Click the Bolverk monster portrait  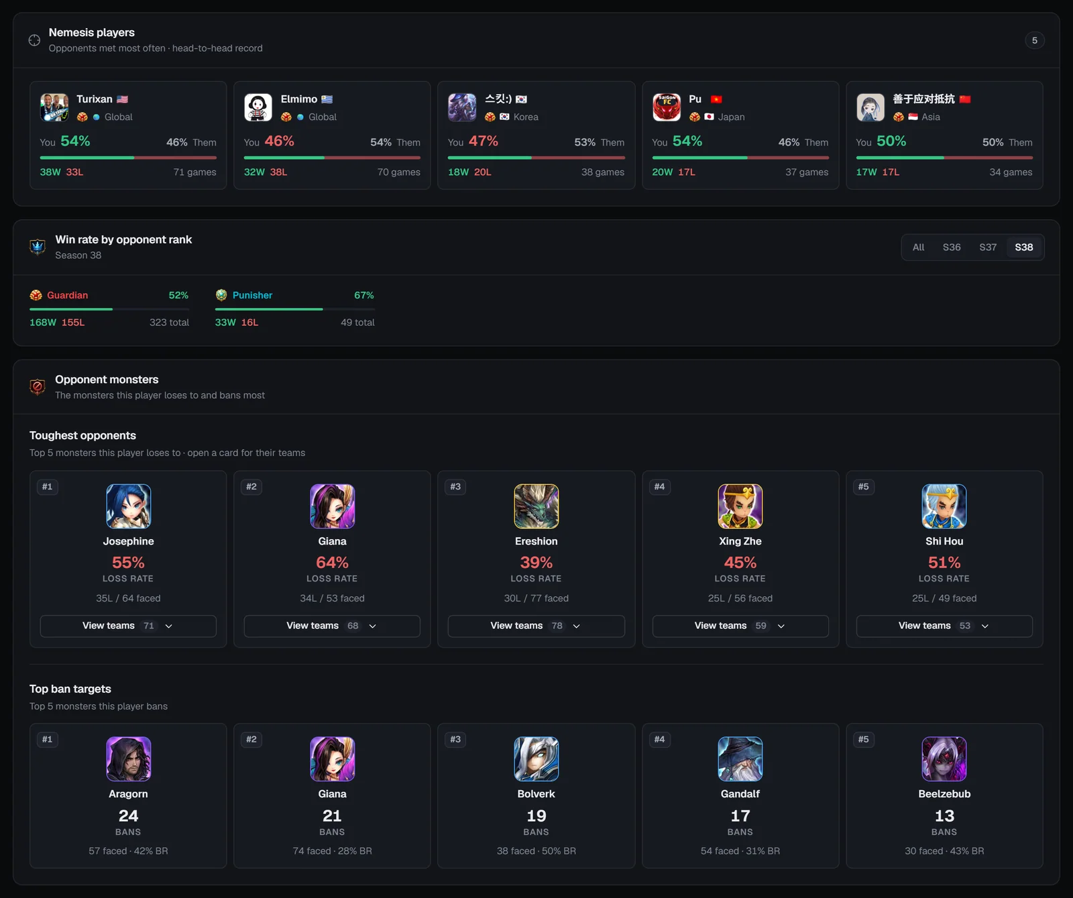536,759
